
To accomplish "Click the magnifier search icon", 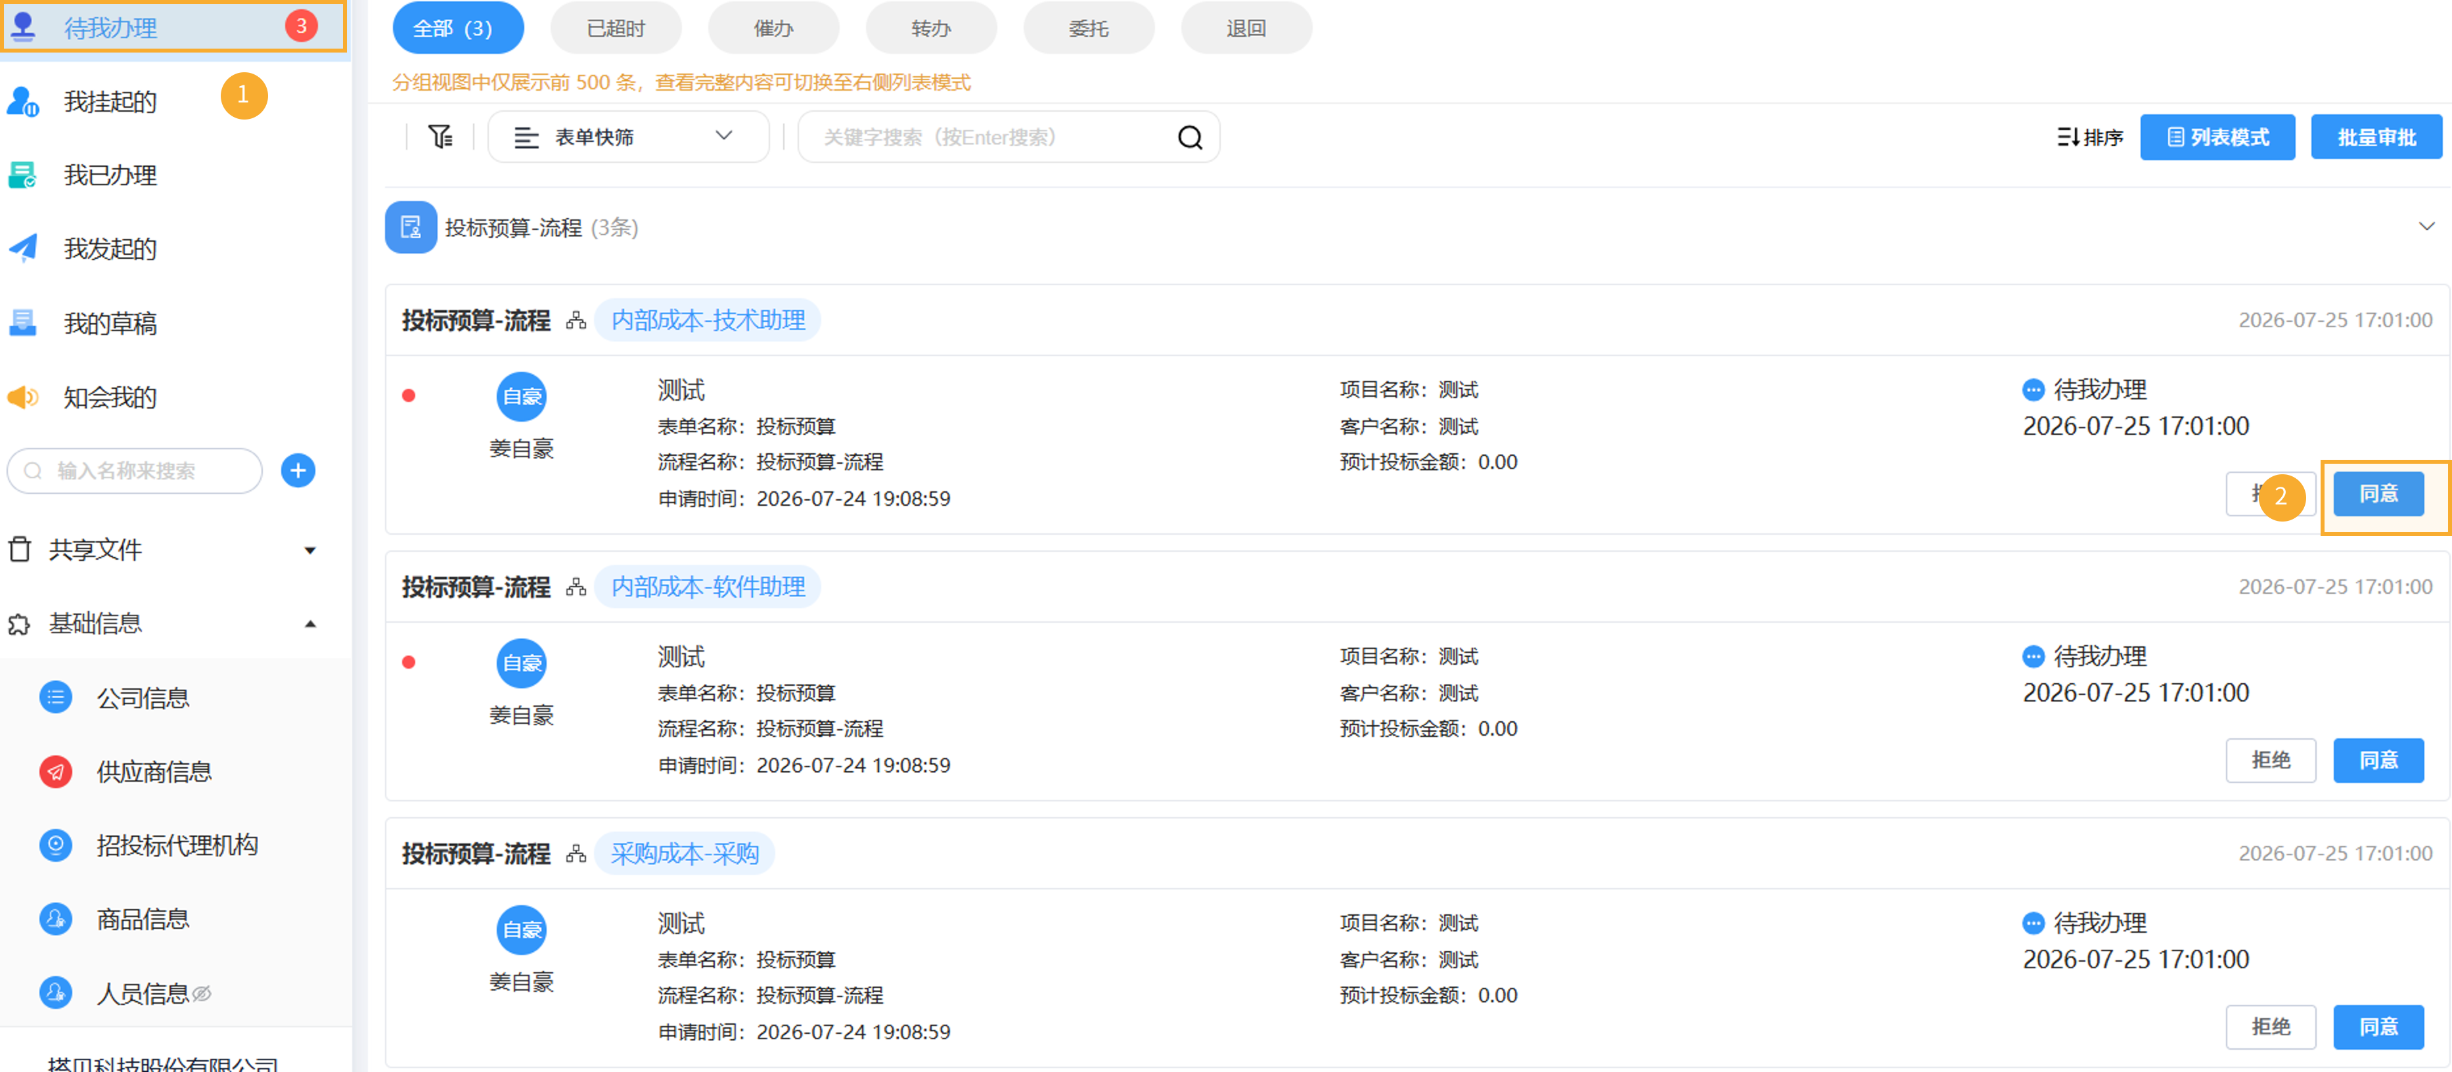I will 1190,137.
